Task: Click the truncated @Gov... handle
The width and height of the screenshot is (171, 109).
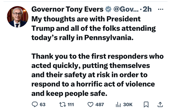Action: (126, 10)
